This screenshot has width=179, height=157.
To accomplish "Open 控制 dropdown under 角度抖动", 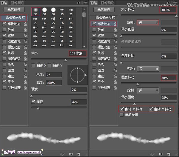I will [x=148, y=69].
